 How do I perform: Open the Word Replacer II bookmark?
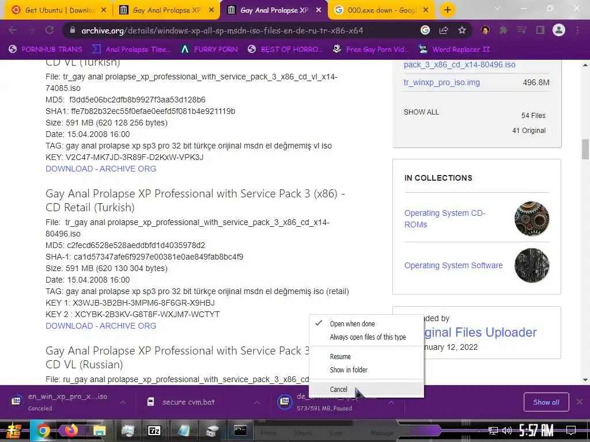454,49
